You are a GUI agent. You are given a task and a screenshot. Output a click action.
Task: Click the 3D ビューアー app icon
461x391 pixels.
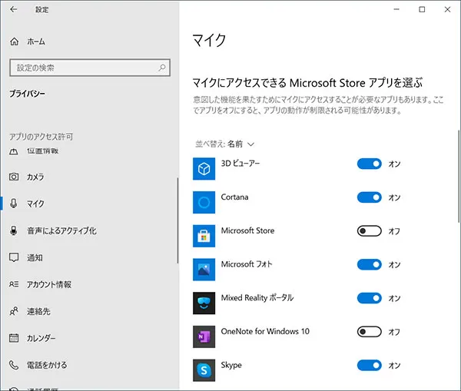coord(204,169)
